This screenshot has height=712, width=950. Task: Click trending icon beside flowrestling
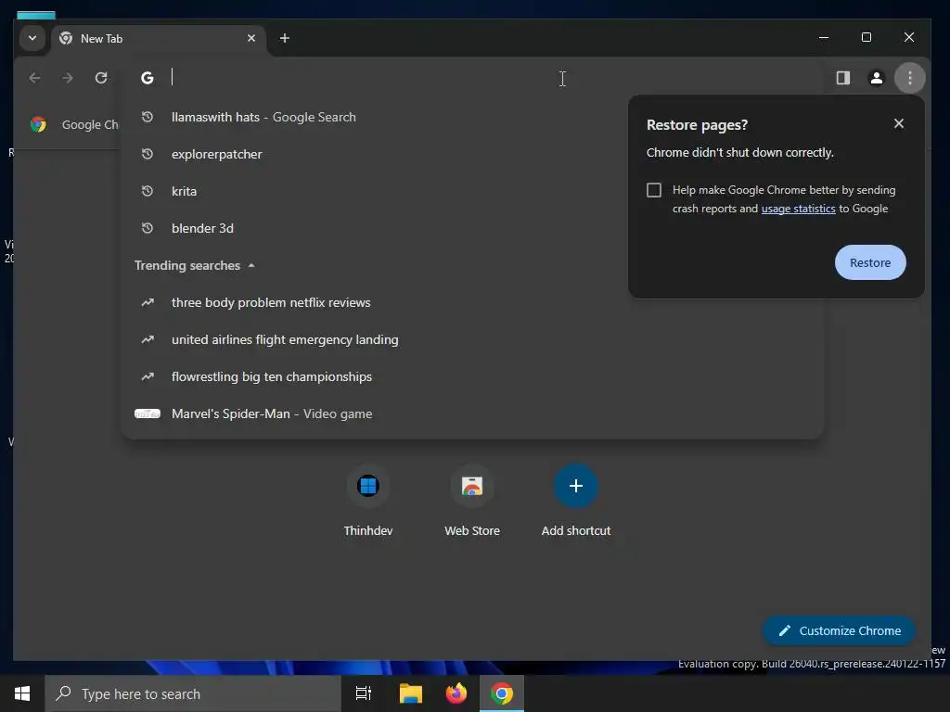click(148, 376)
